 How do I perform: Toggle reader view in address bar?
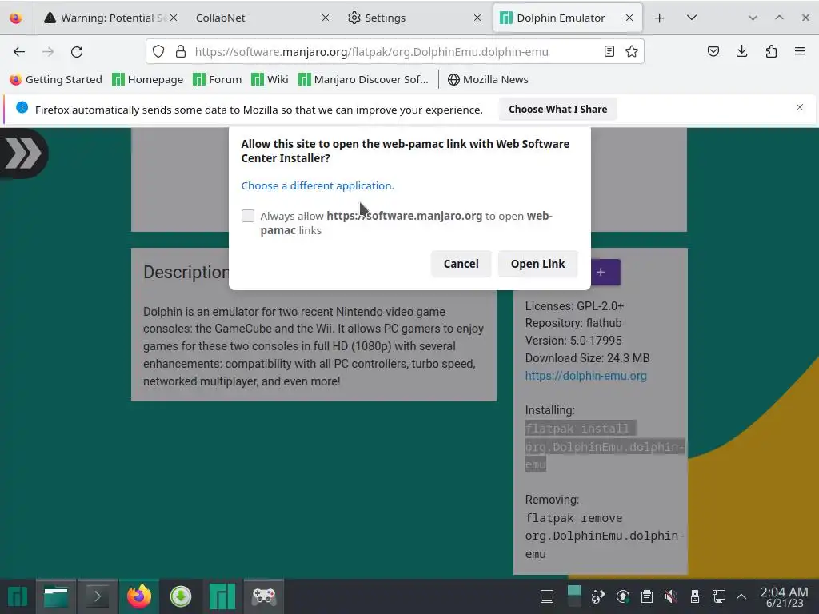[x=609, y=51]
